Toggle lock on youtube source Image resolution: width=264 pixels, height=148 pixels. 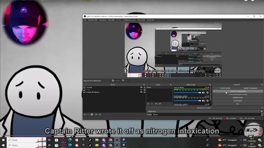coord(144,87)
